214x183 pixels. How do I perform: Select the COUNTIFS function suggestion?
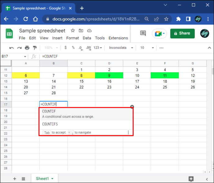tap(86, 124)
